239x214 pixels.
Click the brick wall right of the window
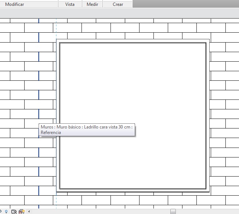[224, 110]
